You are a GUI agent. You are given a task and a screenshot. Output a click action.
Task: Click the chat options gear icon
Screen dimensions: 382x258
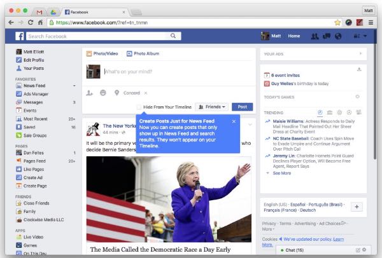[364, 250]
